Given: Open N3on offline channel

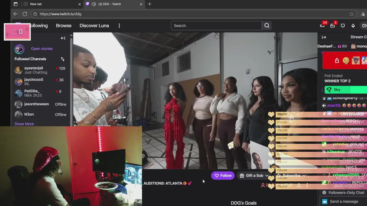Looking at the screenshot, I should tap(40, 114).
